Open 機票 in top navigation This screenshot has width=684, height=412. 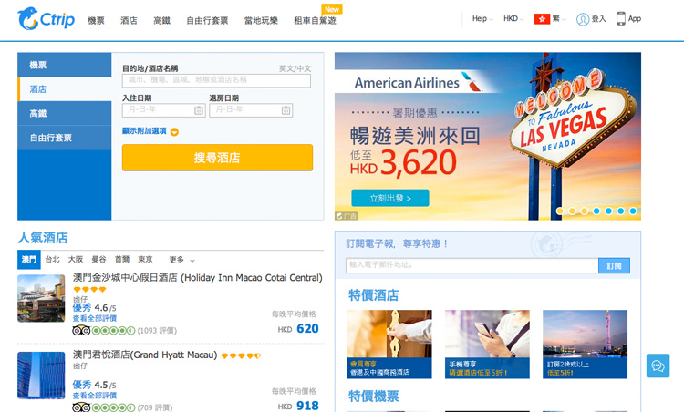(x=96, y=20)
